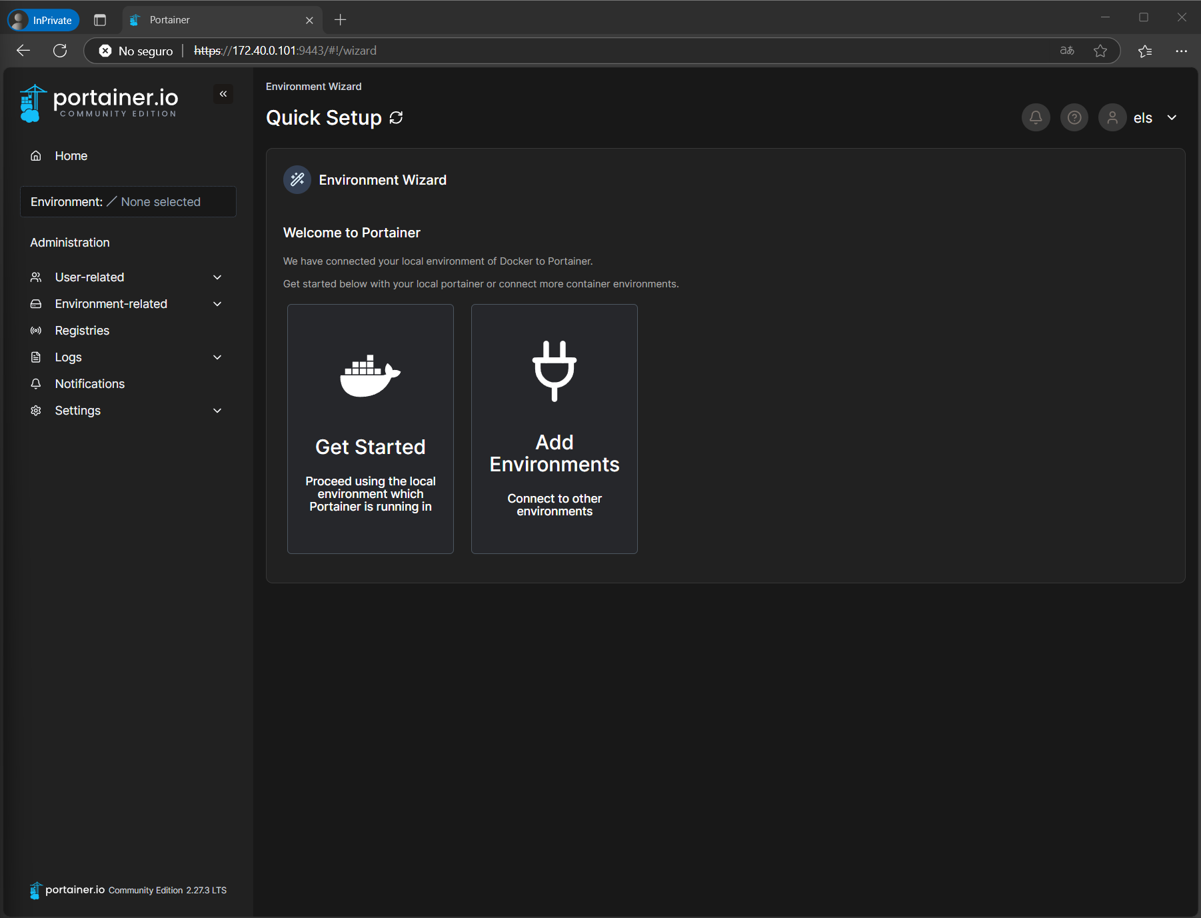The width and height of the screenshot is (1201, 918).
Task: Open the tab actions menu icon
Action: pos(100,20)
